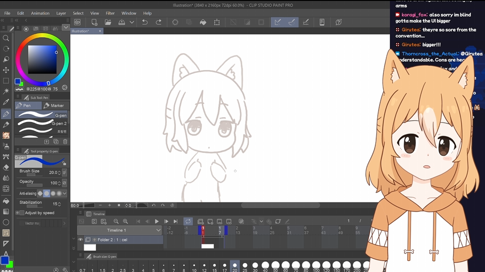Select the Frame border tool
The height and width of the screenshot is (272, 485).
(x=6, y=233)
